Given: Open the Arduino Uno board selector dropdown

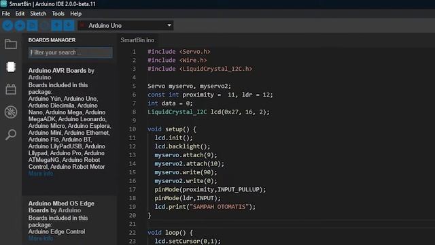Looking at the screenshot, I should point(125,26).
